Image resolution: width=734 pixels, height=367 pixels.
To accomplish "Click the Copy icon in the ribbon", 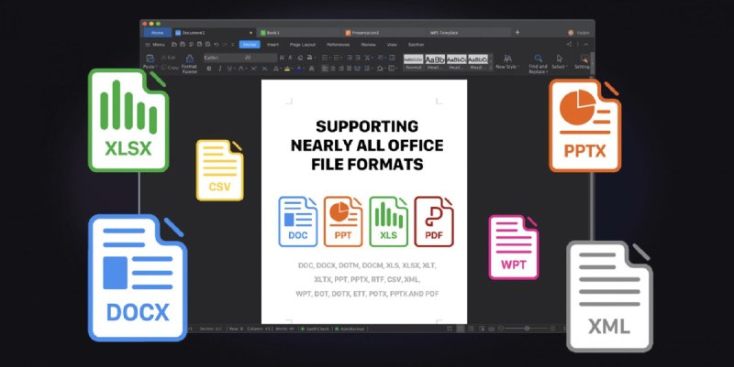I will [x=164, y=68].
